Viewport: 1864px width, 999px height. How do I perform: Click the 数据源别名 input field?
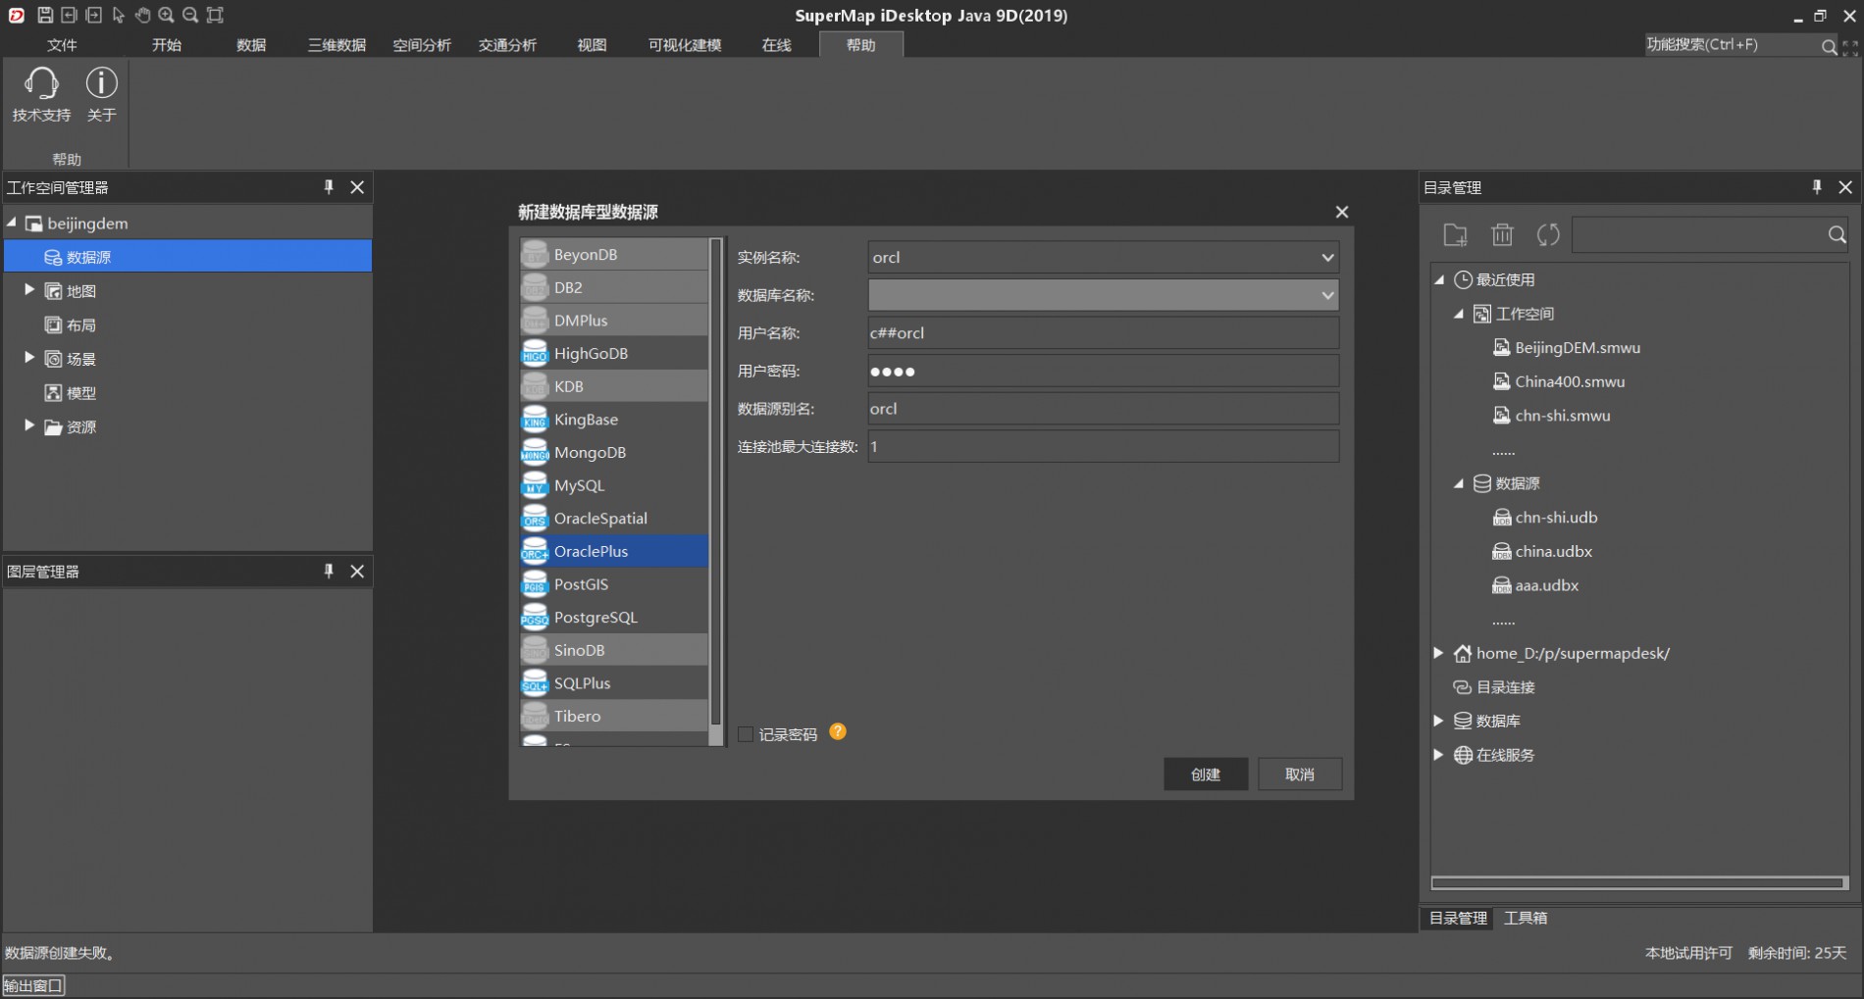click(x=1104, y=409)
